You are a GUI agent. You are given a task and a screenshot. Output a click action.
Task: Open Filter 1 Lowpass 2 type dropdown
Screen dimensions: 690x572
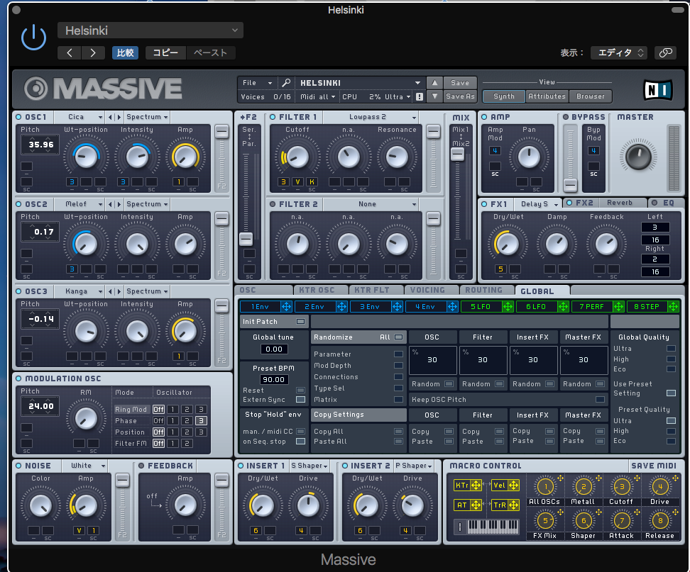[371, 117]
